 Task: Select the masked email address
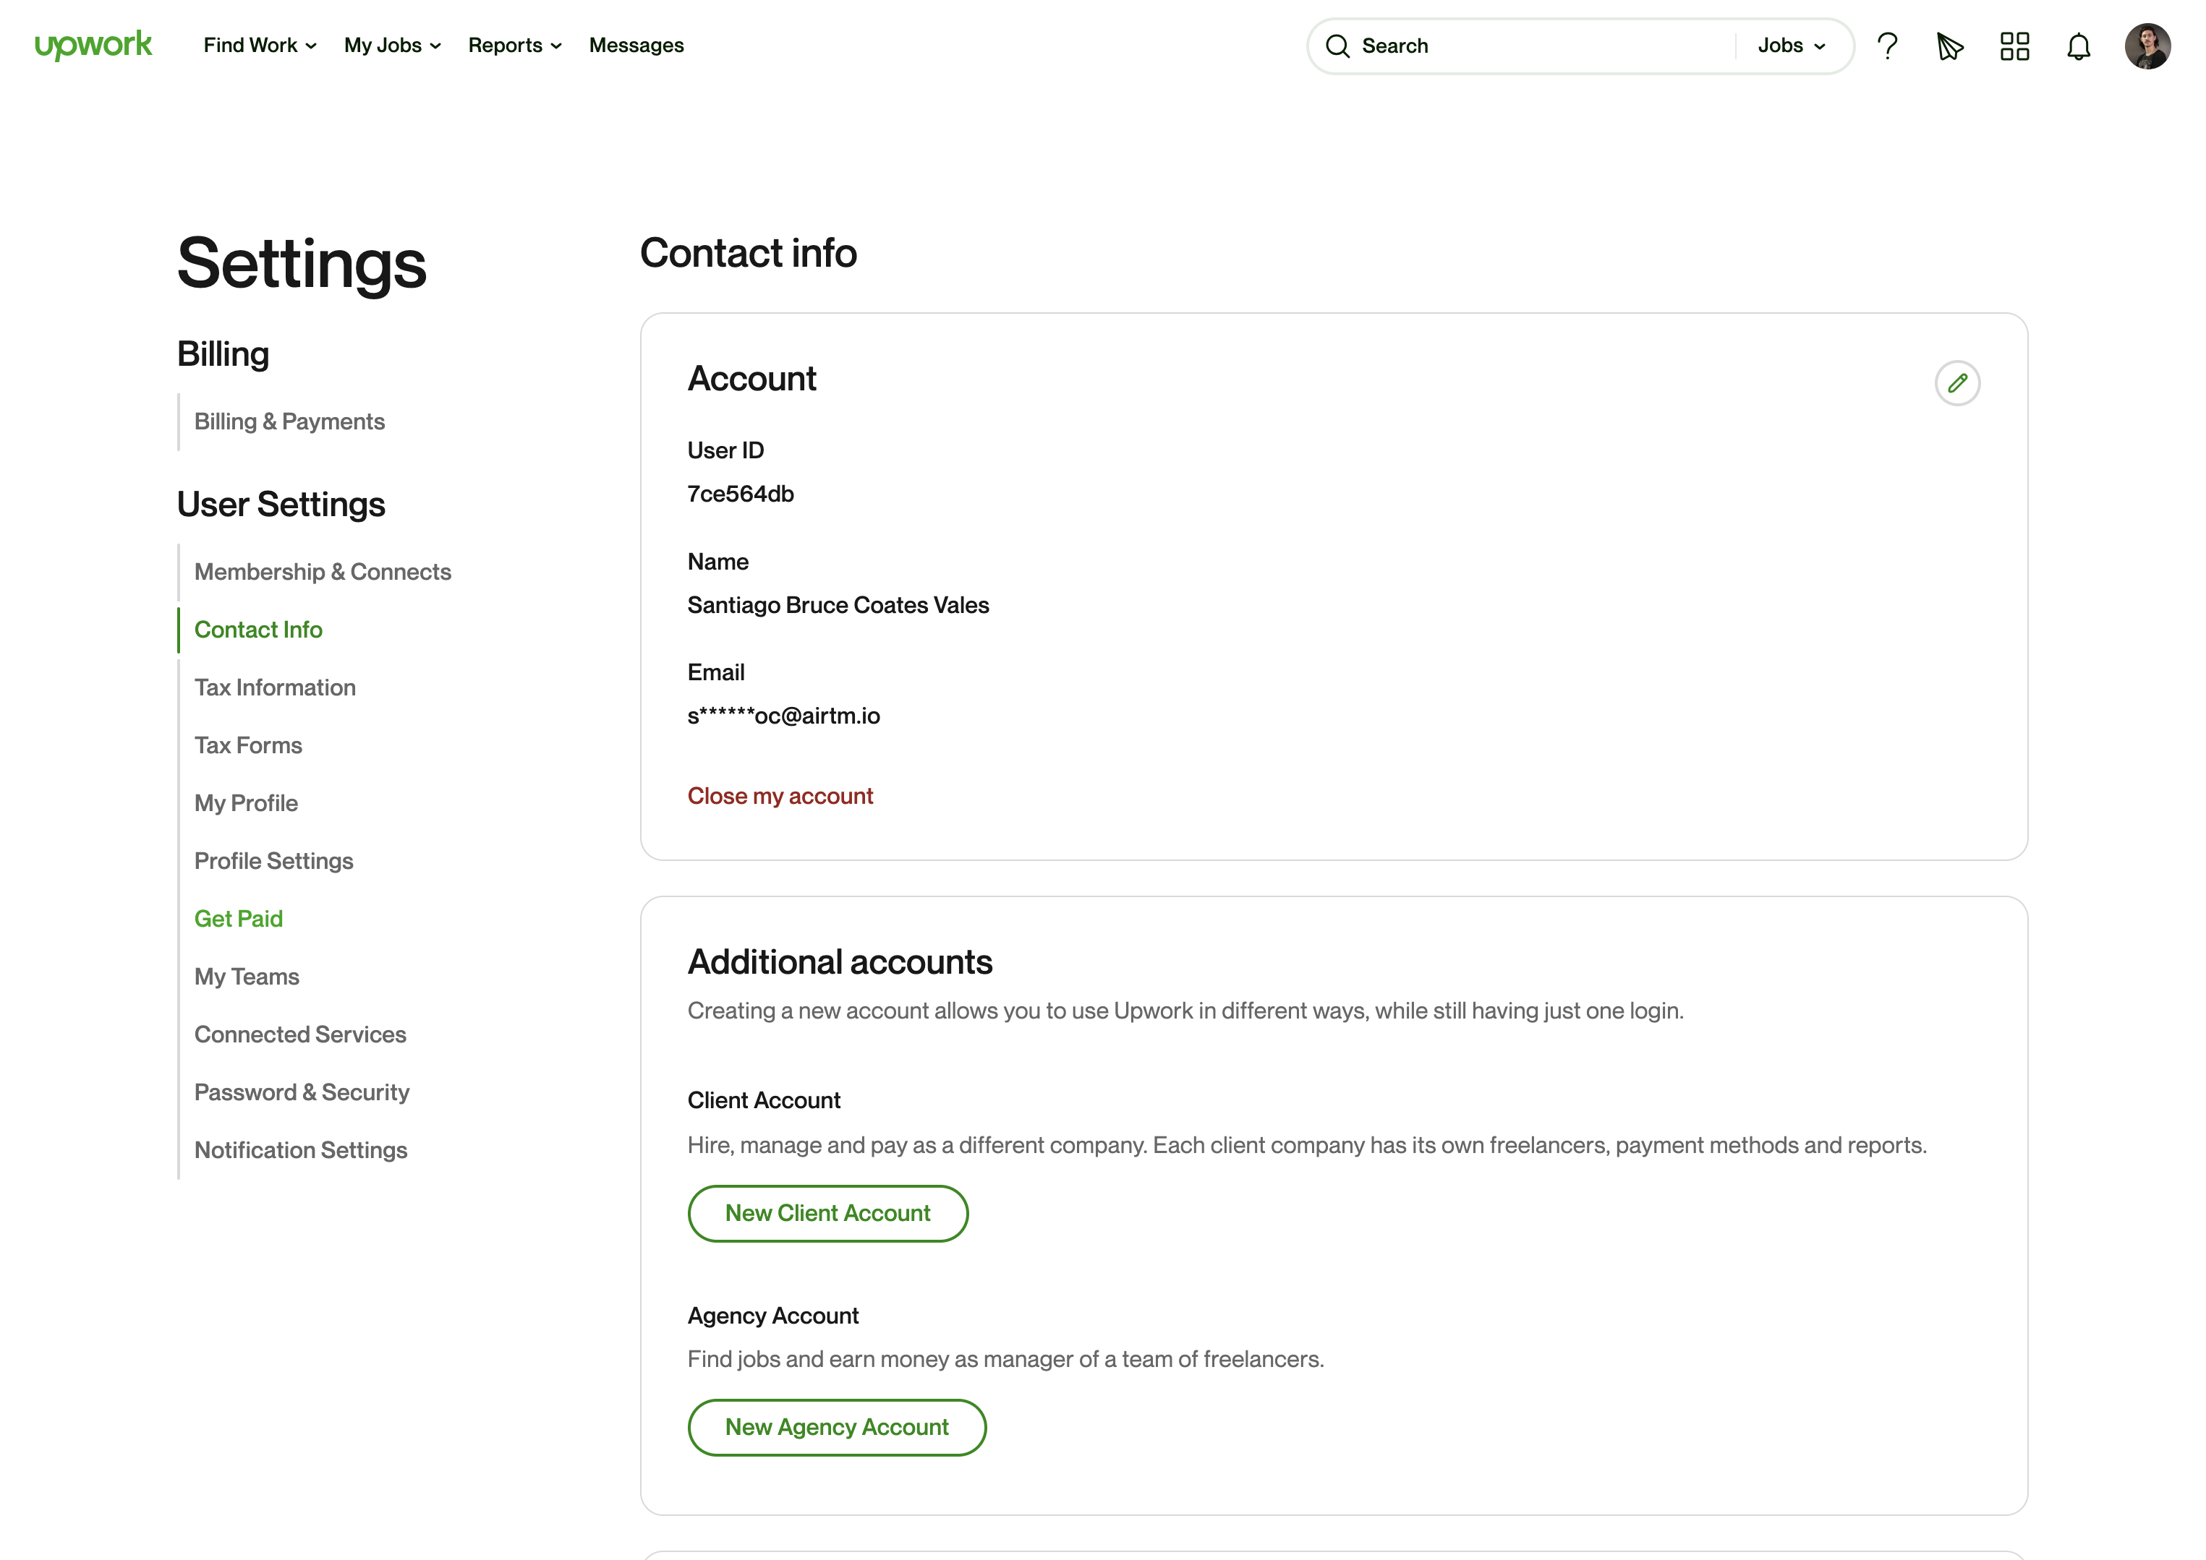click(x=783, y=716)
